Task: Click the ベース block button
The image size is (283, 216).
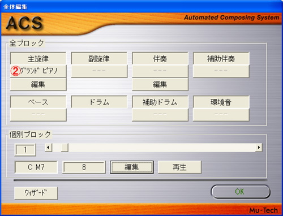Action: 38,102
